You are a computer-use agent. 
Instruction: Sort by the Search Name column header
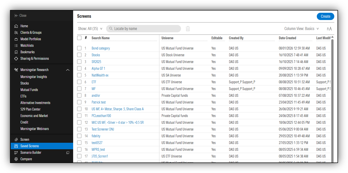click(x=101, y=38)
